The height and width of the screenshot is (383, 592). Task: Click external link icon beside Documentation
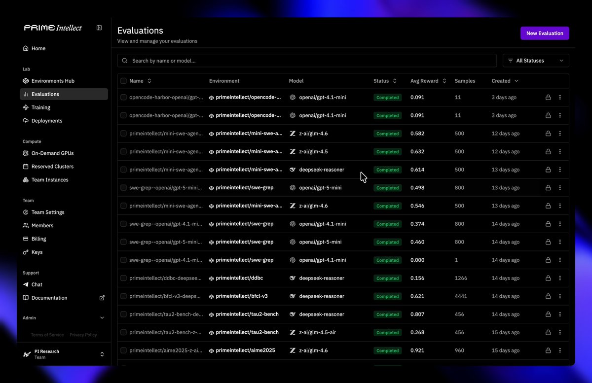102,298
